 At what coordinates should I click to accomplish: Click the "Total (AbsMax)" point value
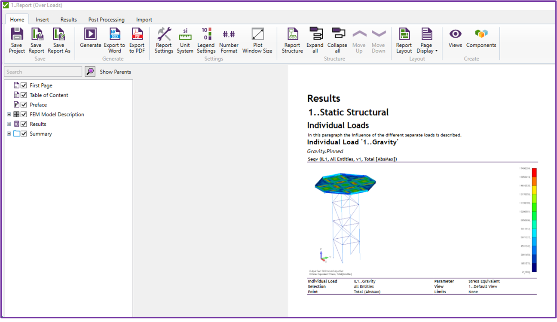click(367, 292)
